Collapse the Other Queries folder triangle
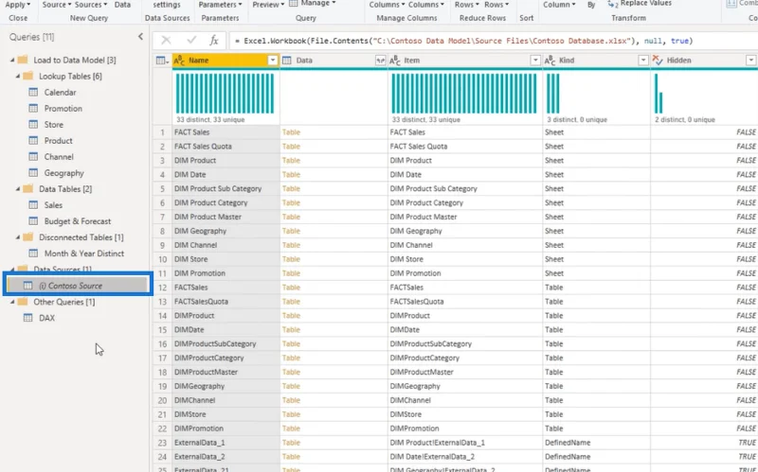 click(x=12, y=302)
